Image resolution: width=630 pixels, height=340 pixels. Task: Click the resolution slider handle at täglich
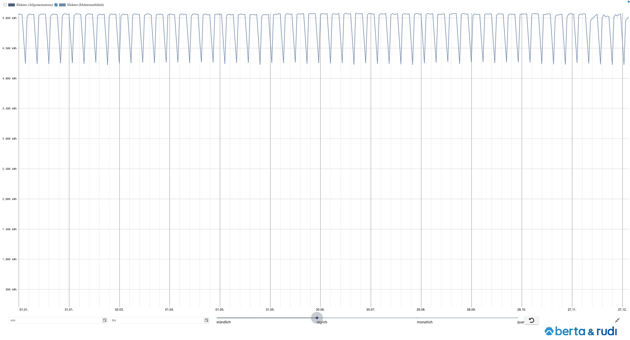317,318
